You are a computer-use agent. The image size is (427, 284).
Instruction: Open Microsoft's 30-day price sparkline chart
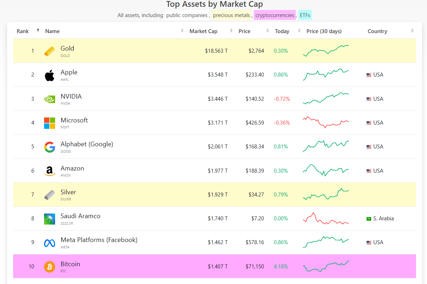tap(326, 122)
